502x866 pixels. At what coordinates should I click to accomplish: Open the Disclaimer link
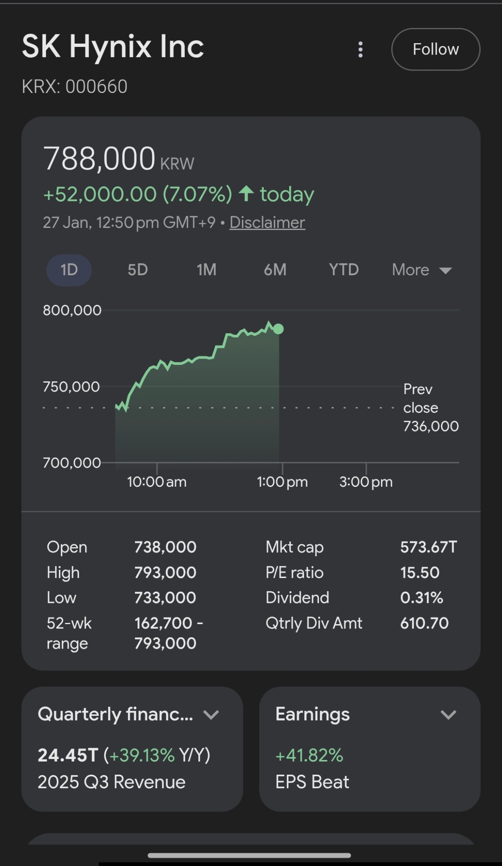click(x=267, y=222)
